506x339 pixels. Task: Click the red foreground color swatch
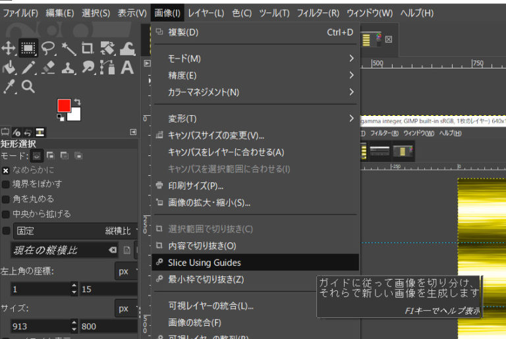point(64,106)
